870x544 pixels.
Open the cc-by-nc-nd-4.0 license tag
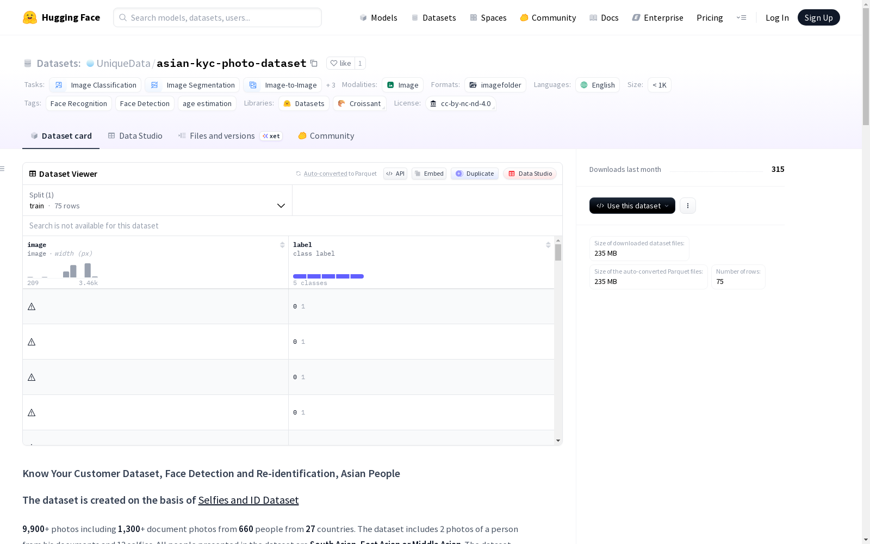(461, 103)
